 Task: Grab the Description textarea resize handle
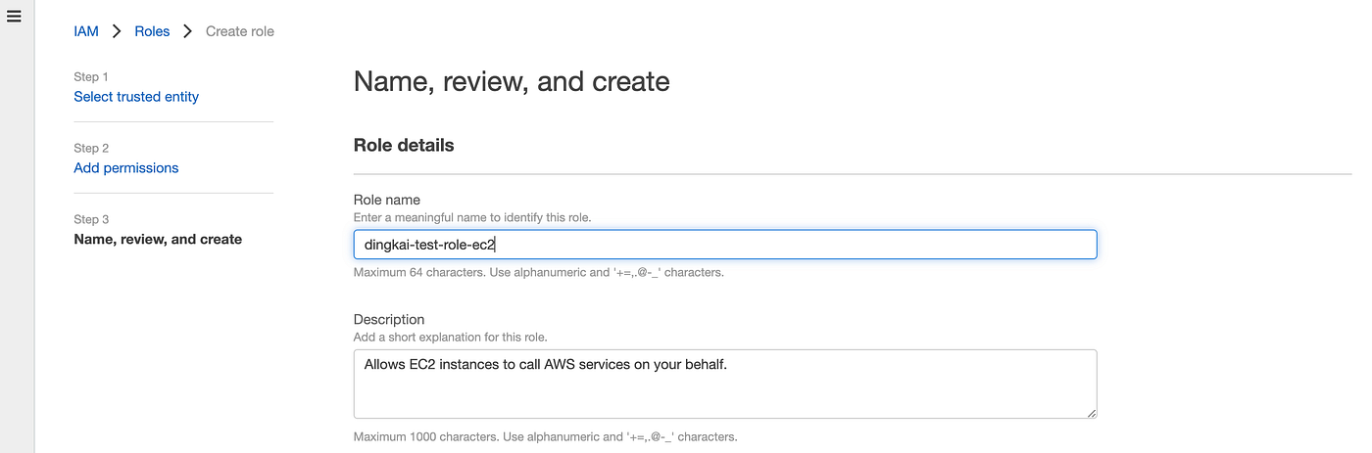(x=1090, y=412)
